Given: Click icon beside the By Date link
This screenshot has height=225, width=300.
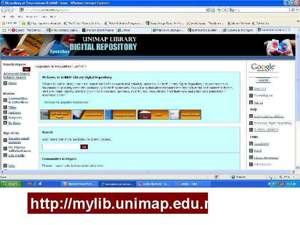Looking at the screenshot, I should click(5, 123).
